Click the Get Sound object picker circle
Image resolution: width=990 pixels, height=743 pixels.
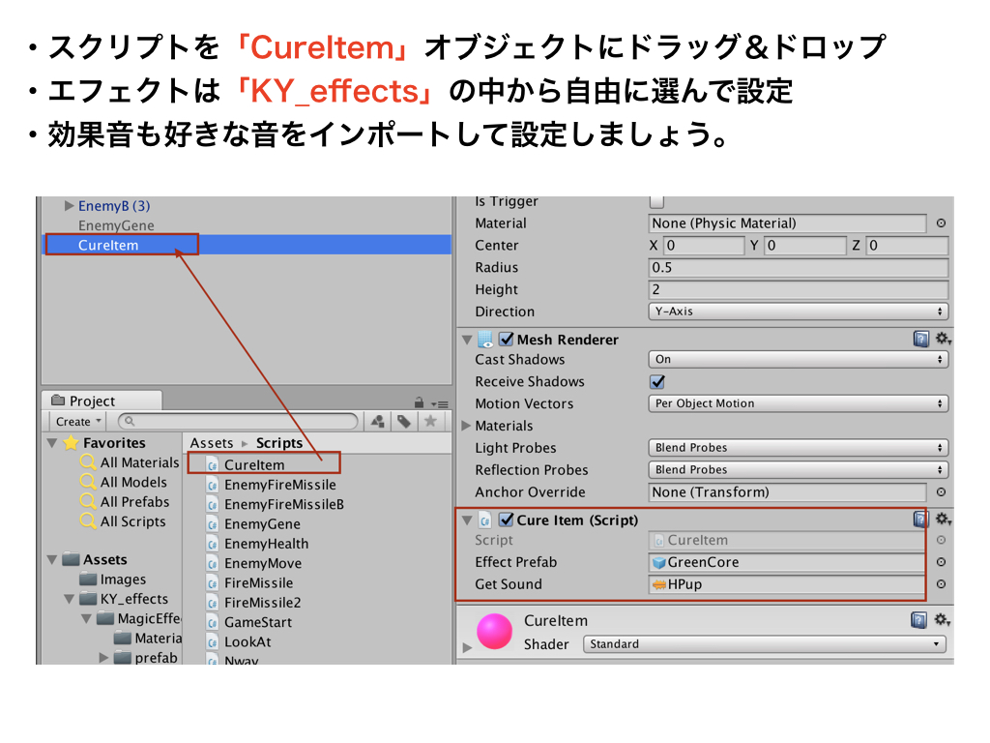coord(941,584)
